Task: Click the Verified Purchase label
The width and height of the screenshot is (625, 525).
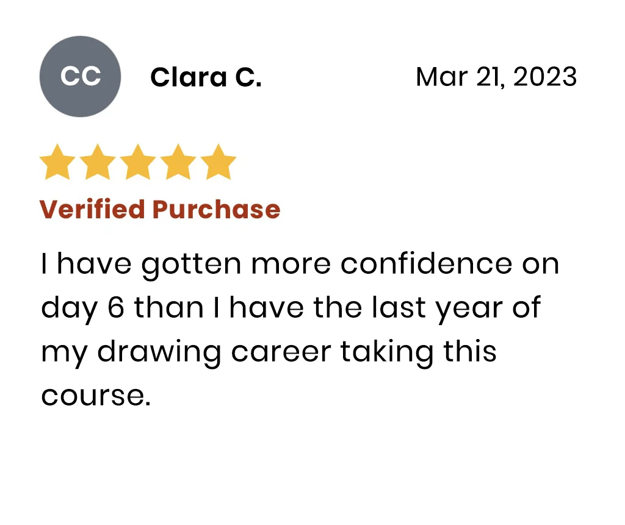Action: pos(160,209)
